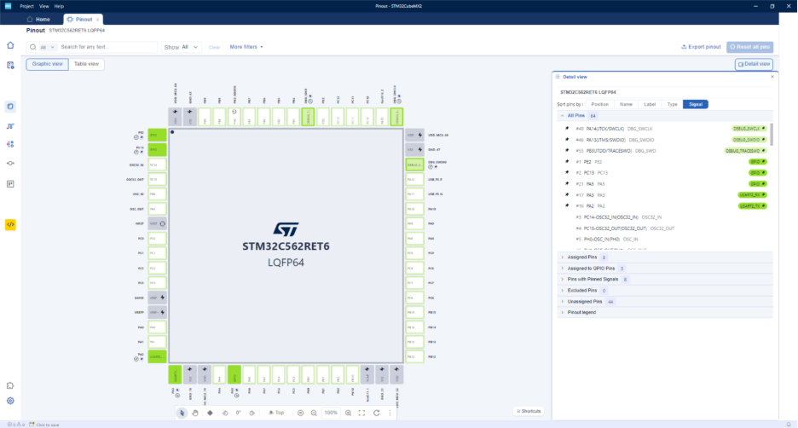Click Export pinout
This screenshot has height=428, width=798.
[x=702, y=47]
